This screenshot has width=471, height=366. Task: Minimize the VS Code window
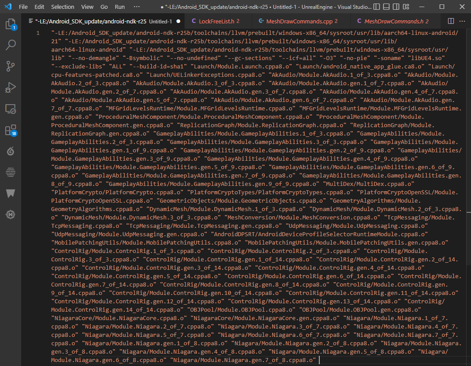(x=422, y=7)
